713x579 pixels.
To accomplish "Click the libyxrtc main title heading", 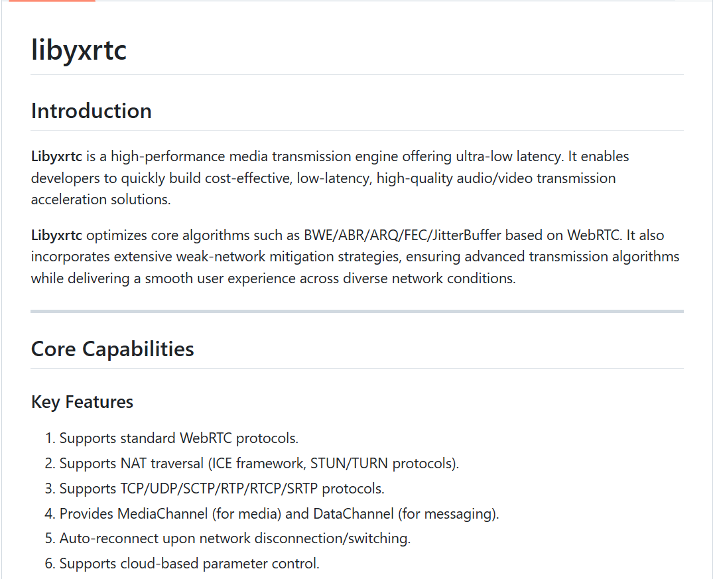I will [x=79, y=50].
